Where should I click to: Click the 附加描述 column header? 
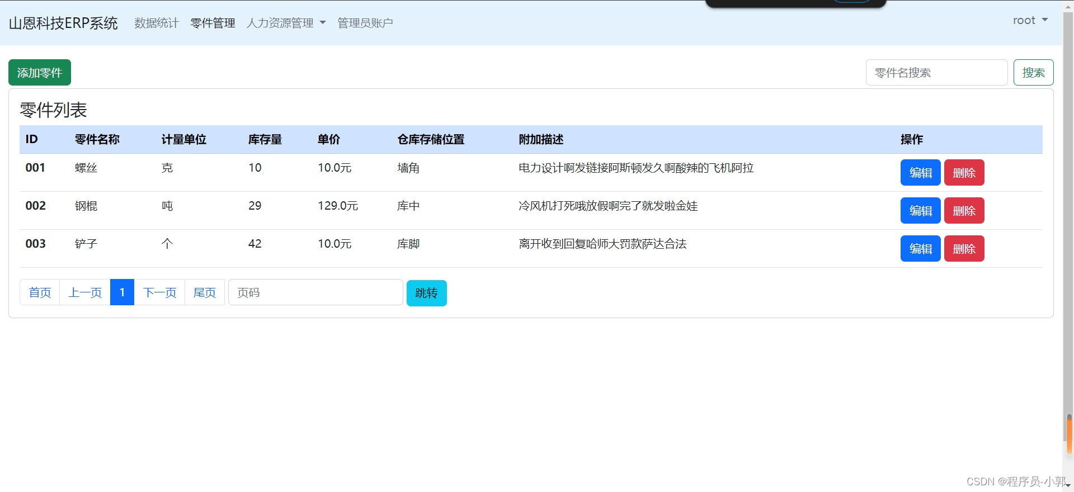tap(541, 140)
